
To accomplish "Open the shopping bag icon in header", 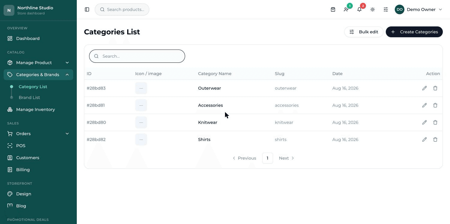I will coord(333,10).
